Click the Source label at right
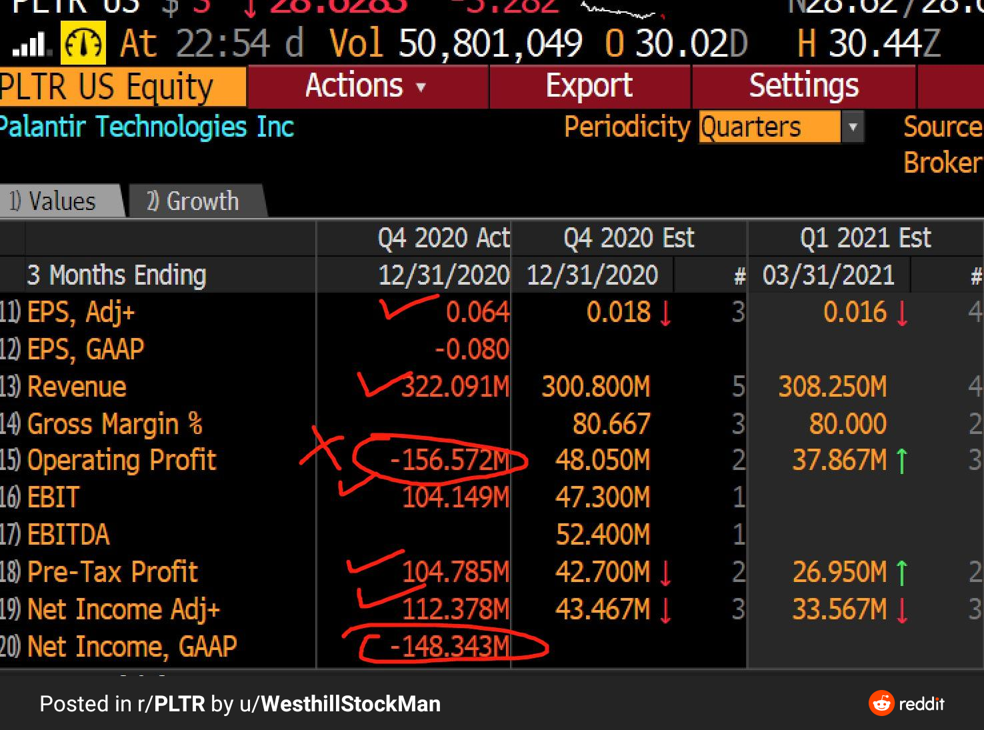Viewport: 984px width, 730px height. pyautogui.click(x=943, y=127)
